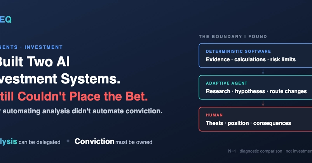Click 'must be owned' text
The height and width of the screenshot is (163, 312).
[134, 142]
